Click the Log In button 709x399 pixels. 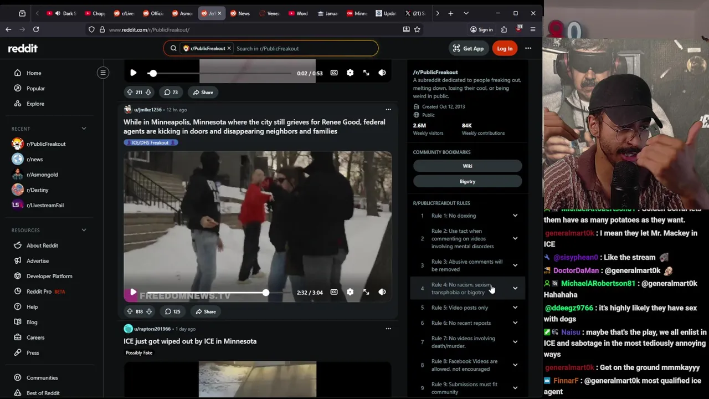pos(505,48)
